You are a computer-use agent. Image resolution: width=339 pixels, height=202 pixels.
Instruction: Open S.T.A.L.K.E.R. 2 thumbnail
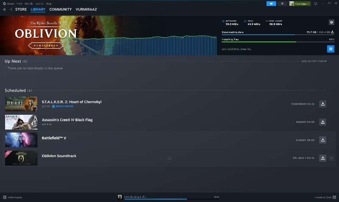(21, 104)
